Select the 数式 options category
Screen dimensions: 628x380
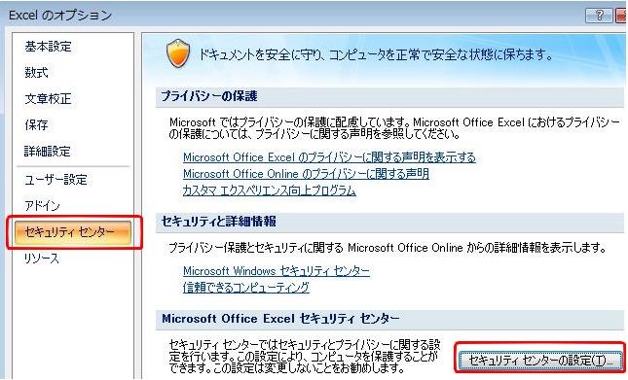click(36, 73)
